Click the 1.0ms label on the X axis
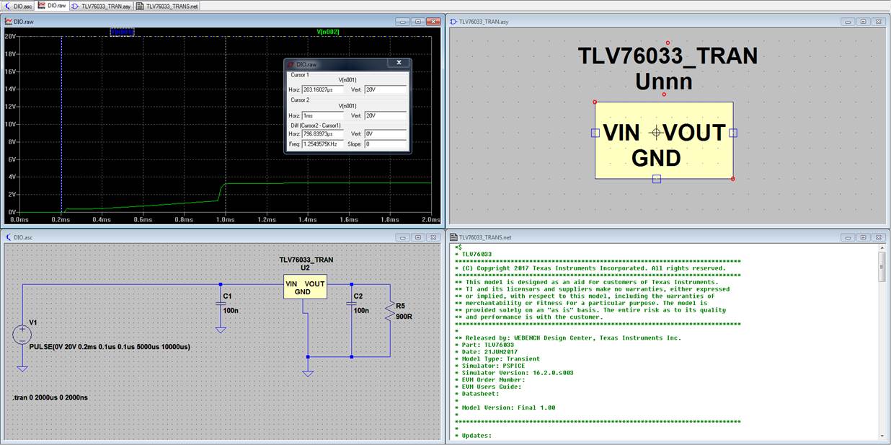Viewport: 891px width, 445px height. (226, 219)
